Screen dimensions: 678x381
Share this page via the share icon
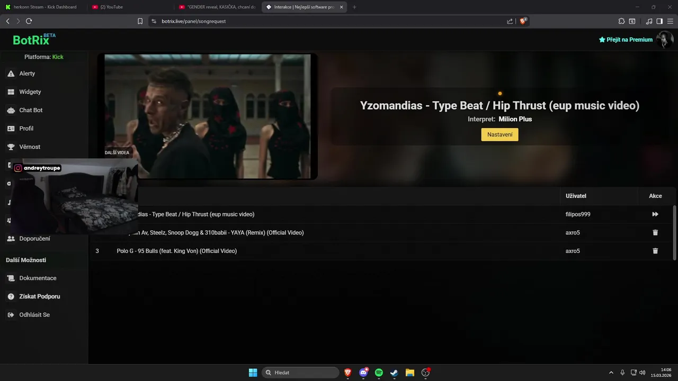pyautogui.click(x=510, y=21)
